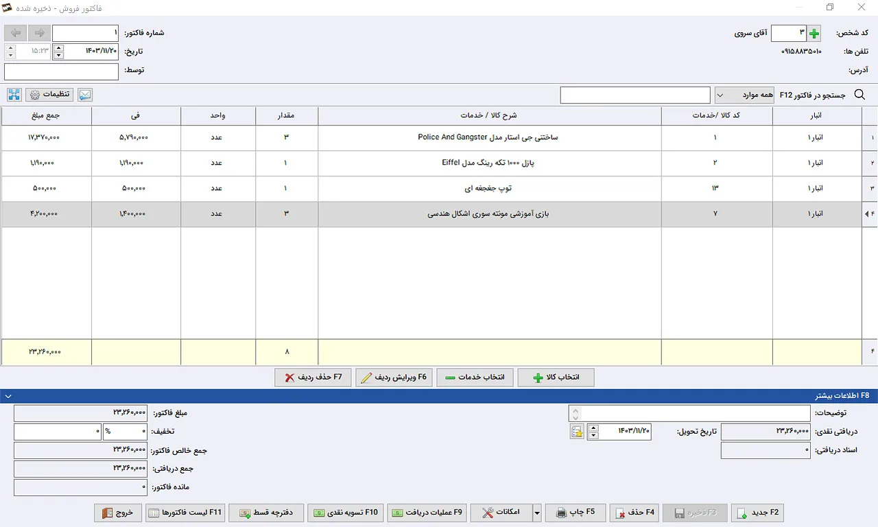Click F10 تسویه نقدی cash settle button
Viewport: 878px width, 527px height.
tap(346, 513)
